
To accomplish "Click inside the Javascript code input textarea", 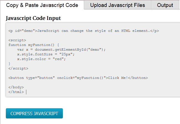I will [93, 60].
